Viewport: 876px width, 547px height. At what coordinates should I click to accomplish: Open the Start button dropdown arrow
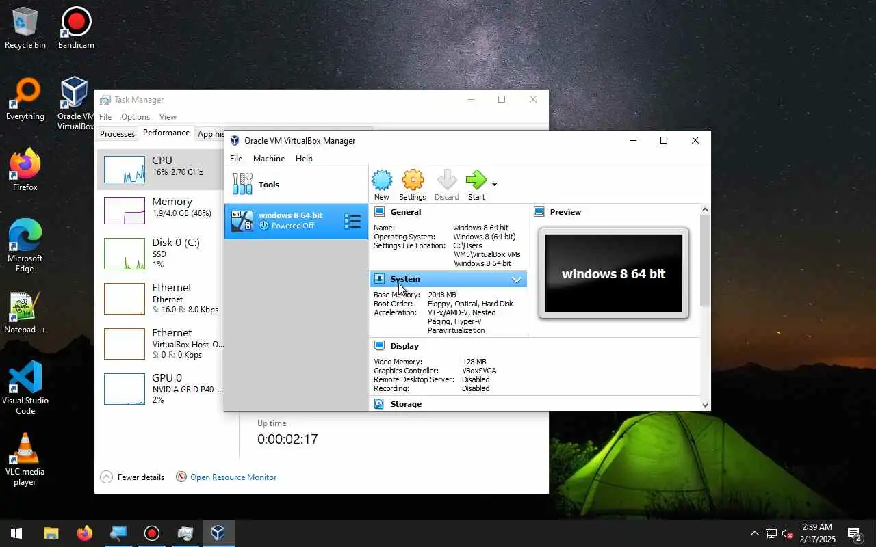point(494,184)
